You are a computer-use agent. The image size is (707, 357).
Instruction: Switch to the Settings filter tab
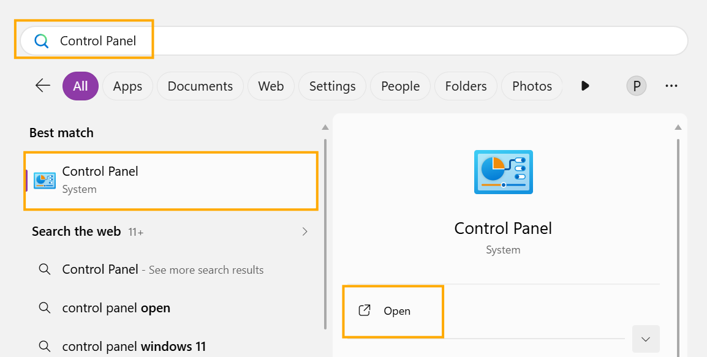(x=332, y=86)
